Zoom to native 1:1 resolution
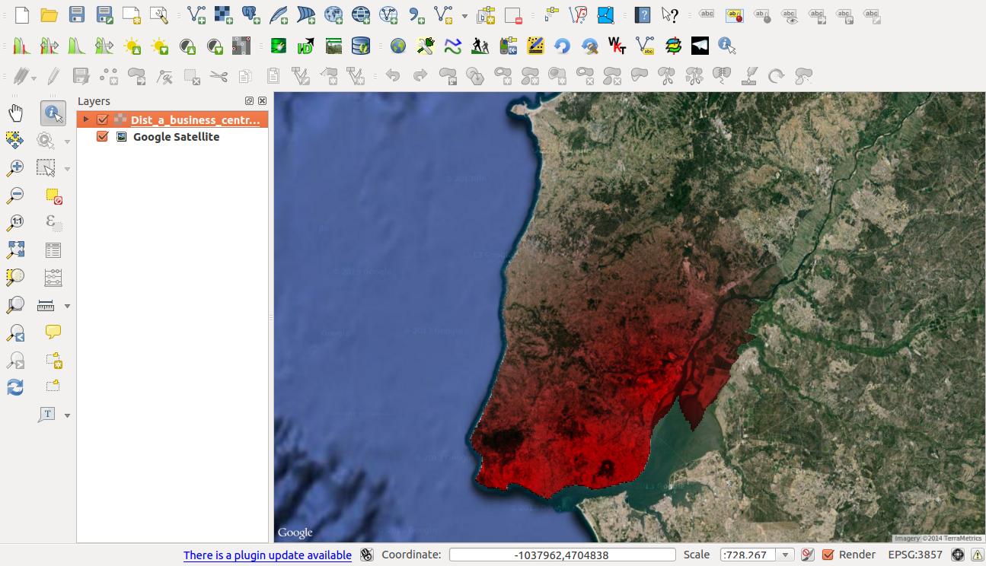Viewport: 986px width, 566px height. point(14,223)
